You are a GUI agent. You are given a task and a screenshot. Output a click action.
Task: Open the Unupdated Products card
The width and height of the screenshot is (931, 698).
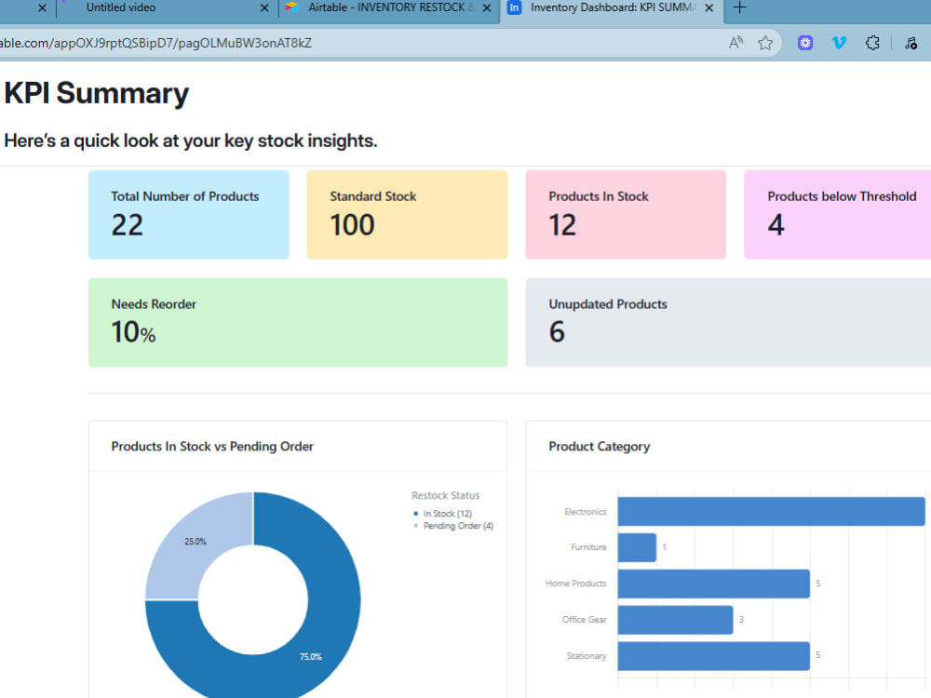pos(728,322)
